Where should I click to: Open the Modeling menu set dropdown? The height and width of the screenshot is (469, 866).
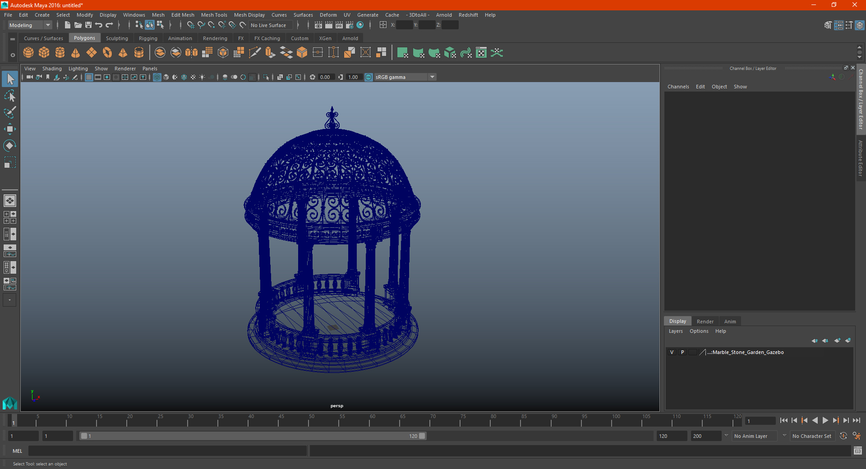point(30,25)
